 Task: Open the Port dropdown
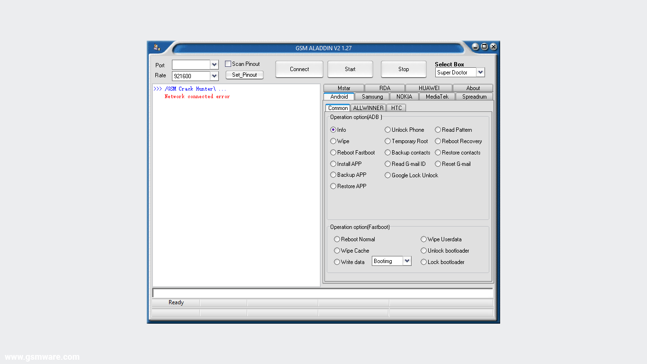[214, 64]
